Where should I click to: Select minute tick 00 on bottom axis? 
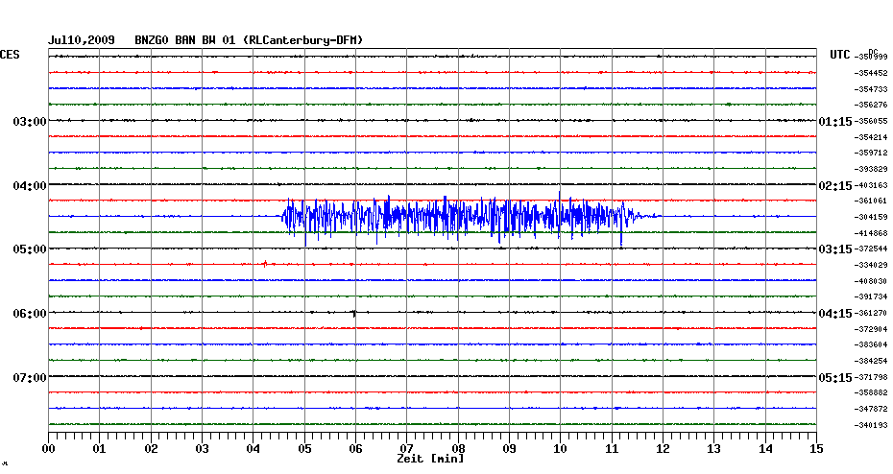pyautogui.click(x=49, y=448)
